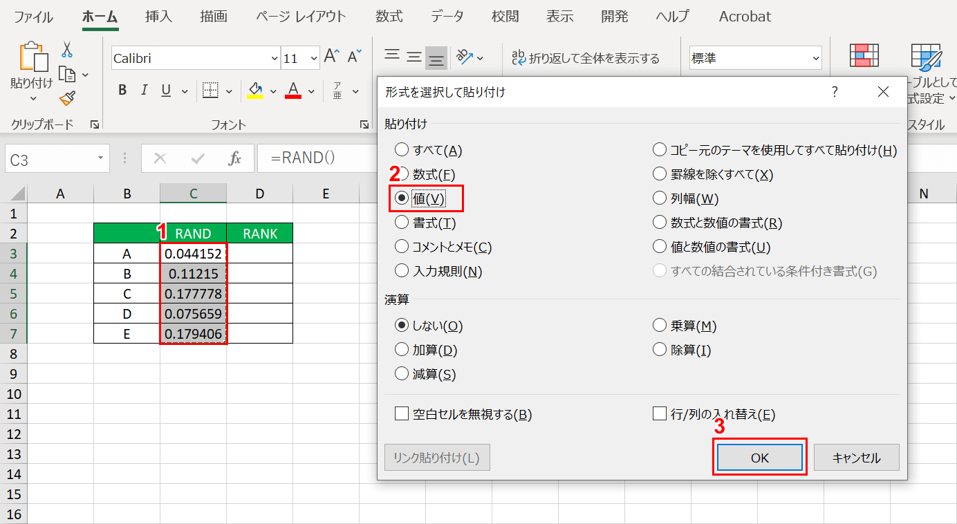Open Insert Function fx icon
Image resolution: width=957 pixels, height=524 pixels.
click(235, 159)
